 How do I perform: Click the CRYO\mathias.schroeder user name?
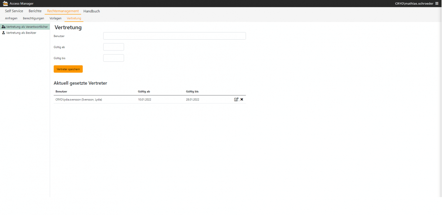click(x=414, y=3)
